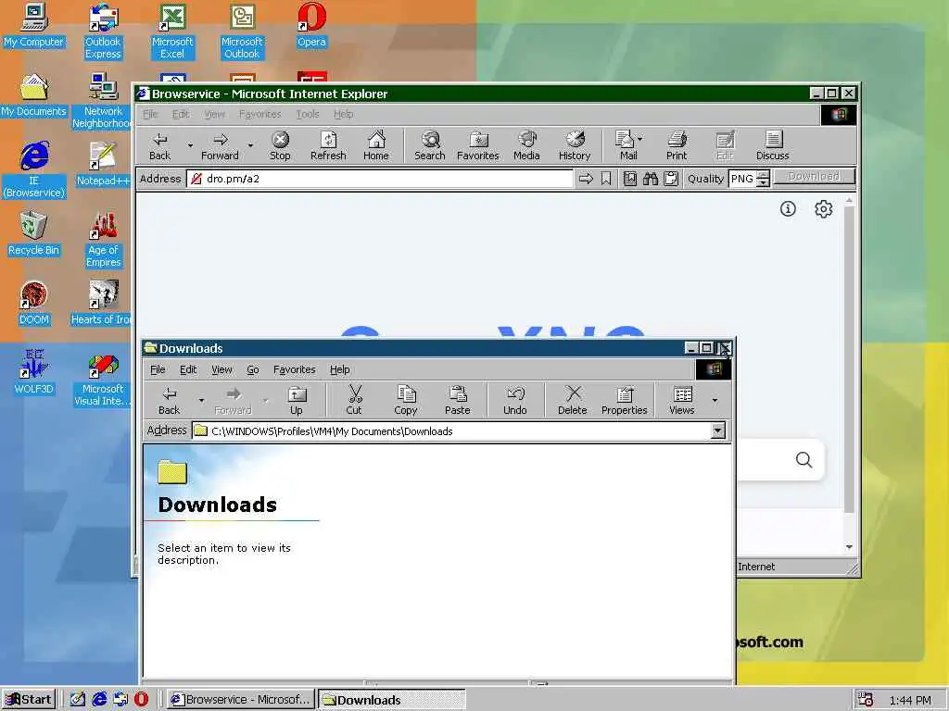Click IE address field dro.pm/a2
Image resolution: width=949 pixels, height=711 pixels.
[x=380, y=179]
